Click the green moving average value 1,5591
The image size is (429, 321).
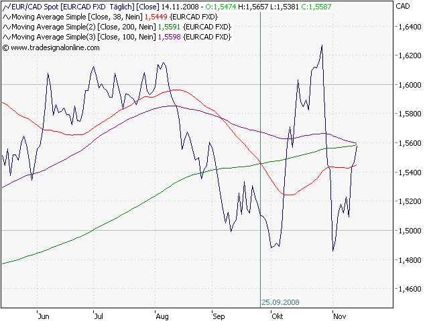pyautogui.click(x=169, y=27)
